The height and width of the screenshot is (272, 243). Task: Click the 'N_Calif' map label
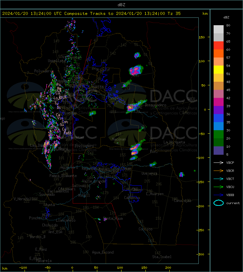click(x=103, y=70)
